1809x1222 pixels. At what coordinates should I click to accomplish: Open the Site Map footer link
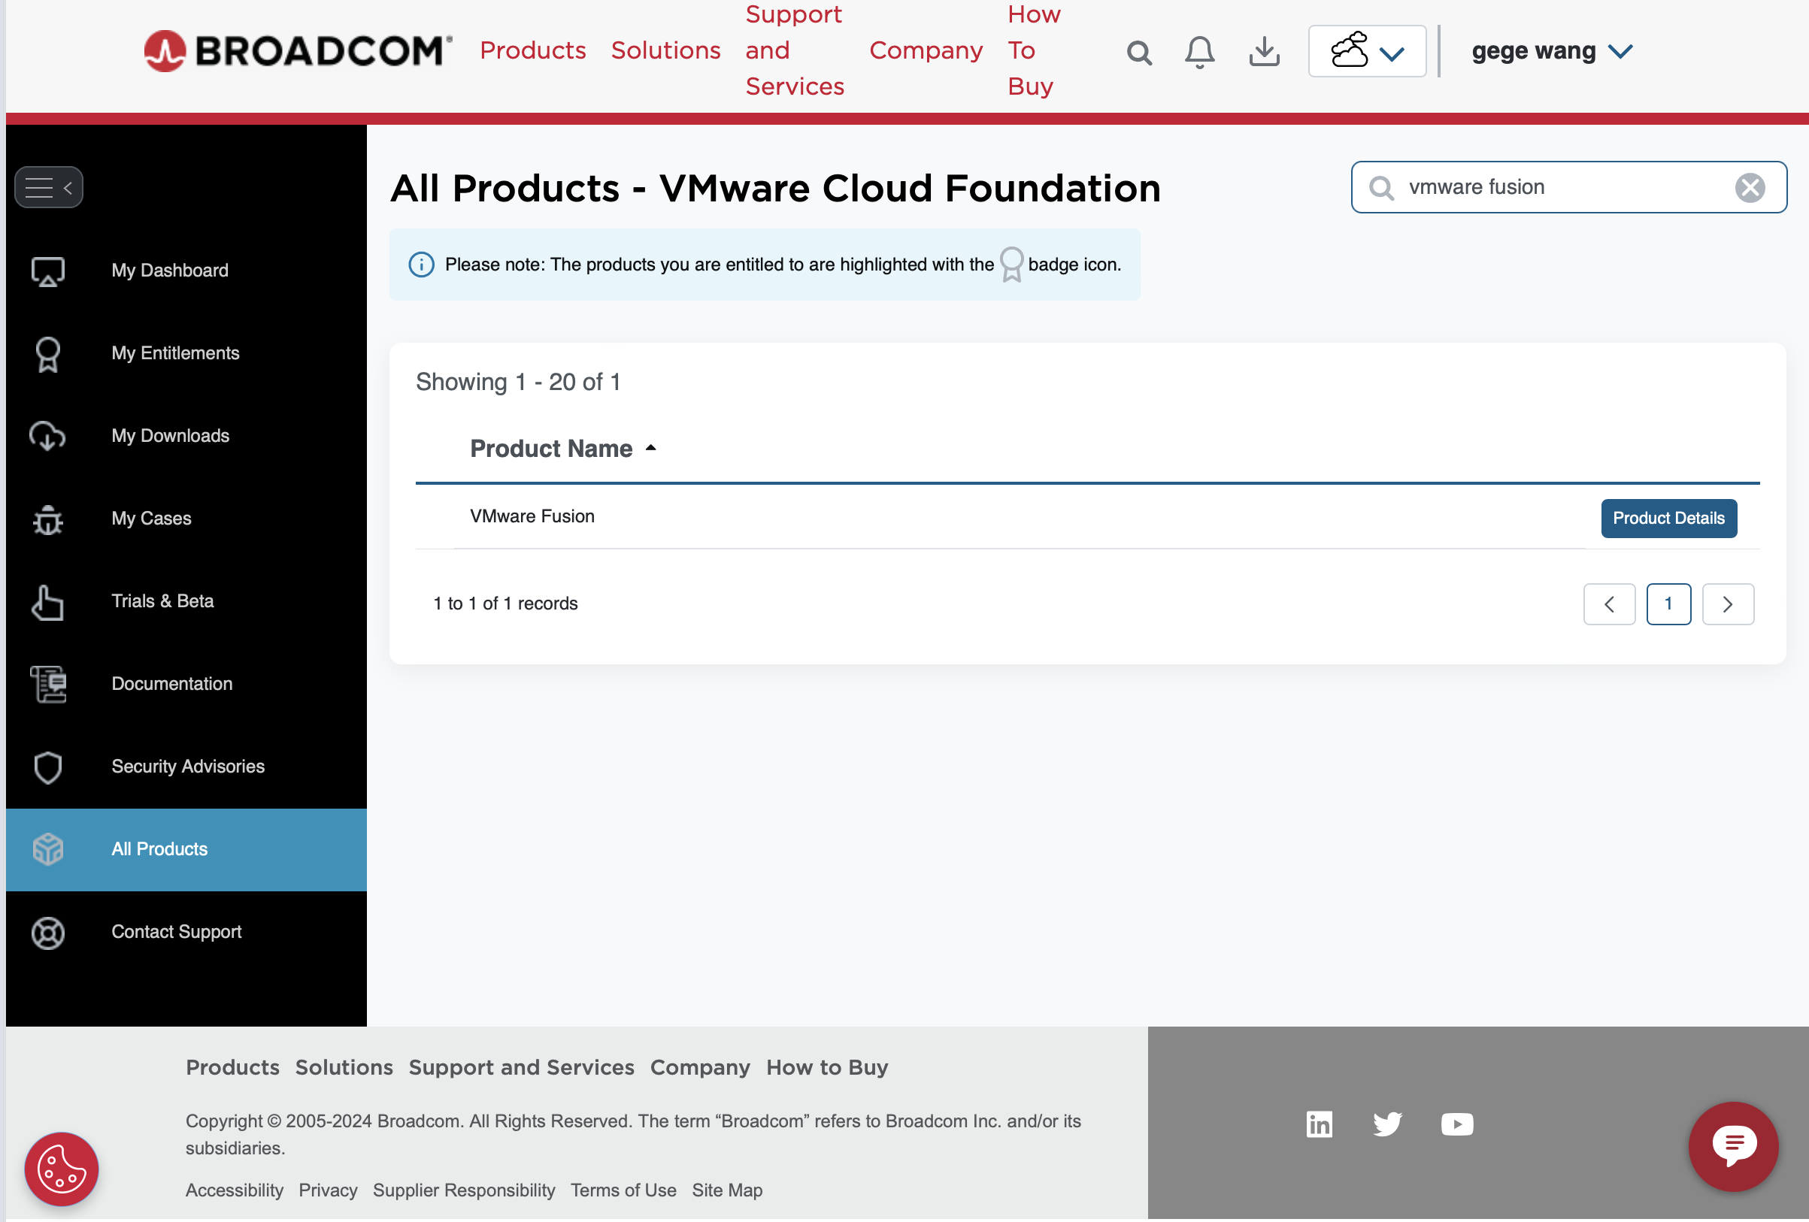click(x=727, y=1190)
